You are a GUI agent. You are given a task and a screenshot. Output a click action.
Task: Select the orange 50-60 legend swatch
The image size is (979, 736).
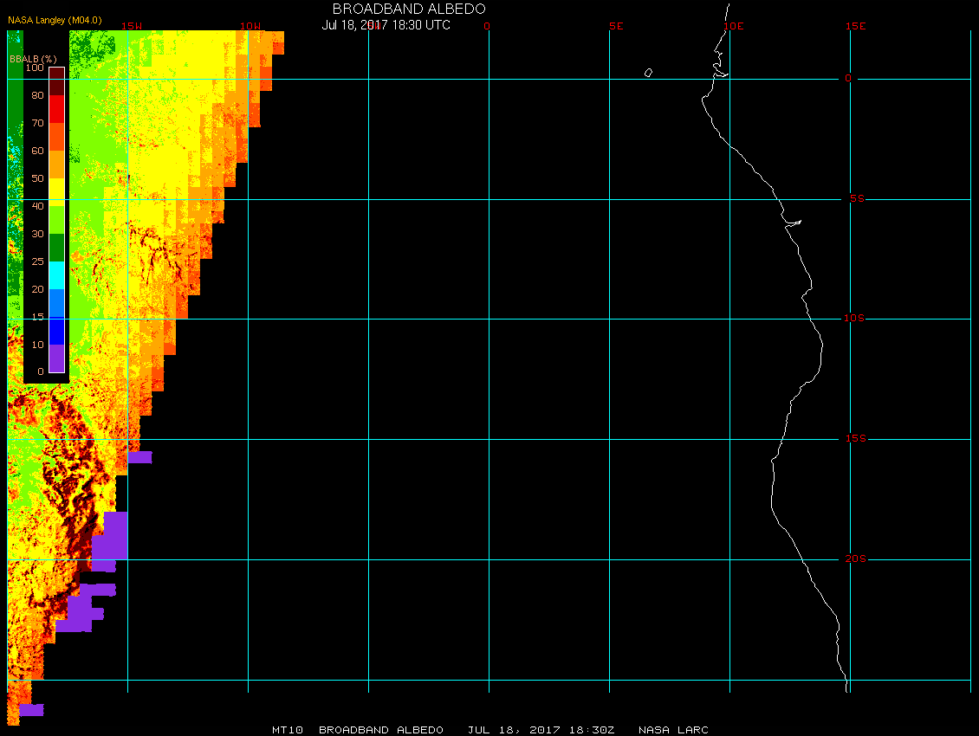coord(57,165)
